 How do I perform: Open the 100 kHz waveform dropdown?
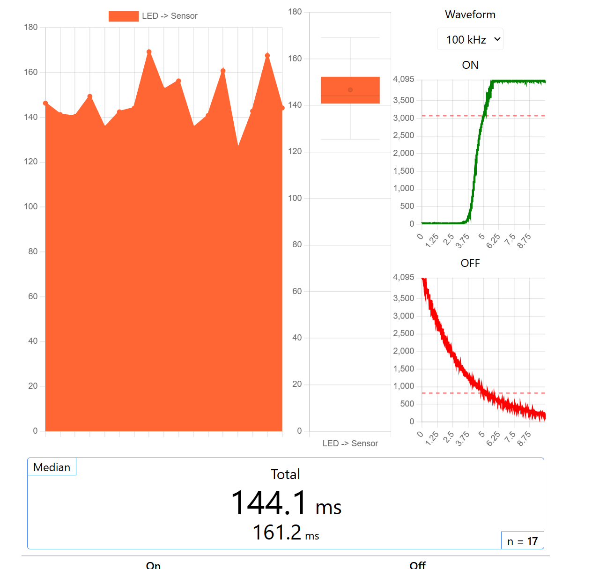coord(470,39)
